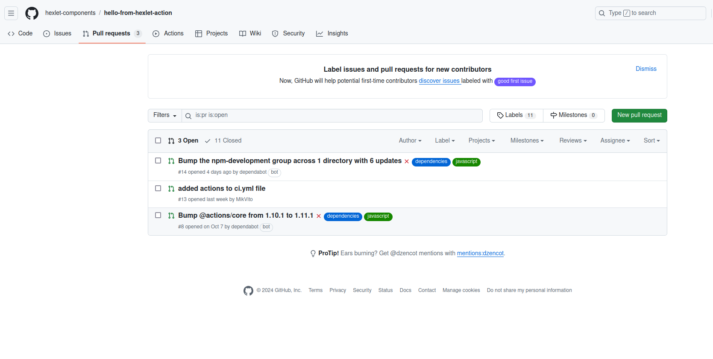The width and height of the screenshot is (713, 359).
Task: Click the Wiki tab book icon
Action: pyautogui.click(x=243, y=34)
